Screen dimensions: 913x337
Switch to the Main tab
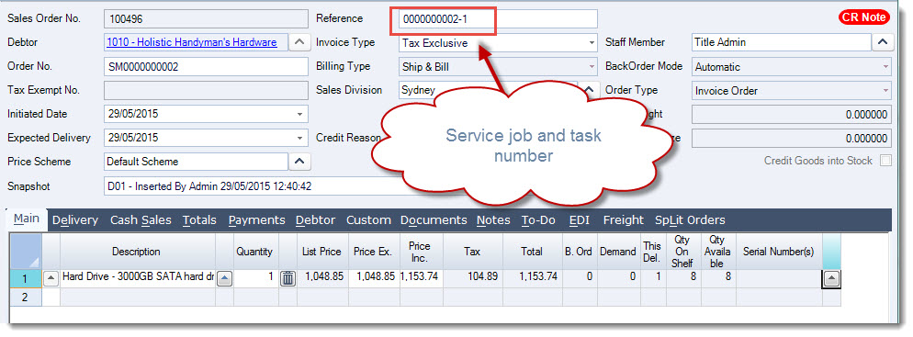[27, 219]
